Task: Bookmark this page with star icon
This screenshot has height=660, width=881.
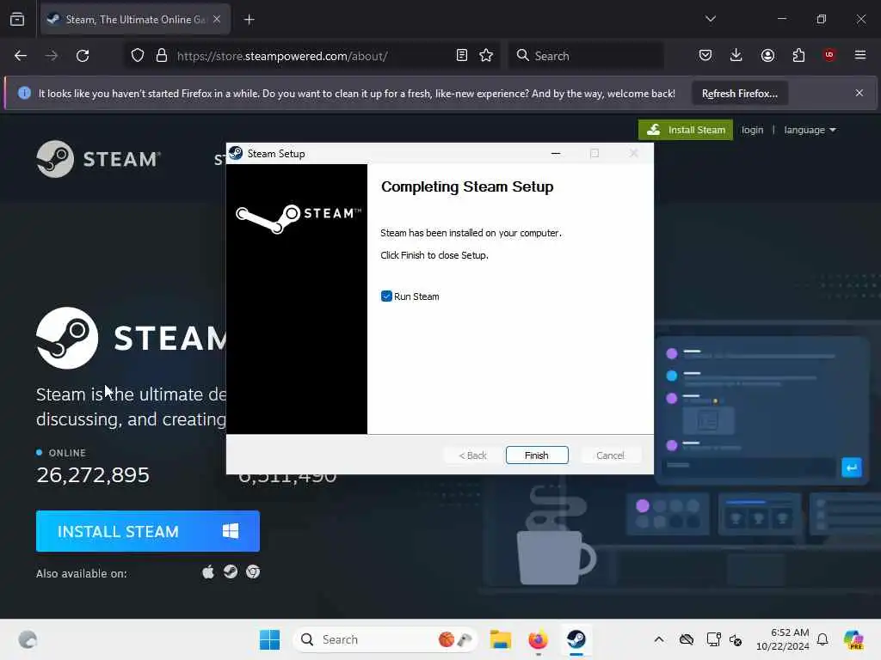Action: (486, 56)
